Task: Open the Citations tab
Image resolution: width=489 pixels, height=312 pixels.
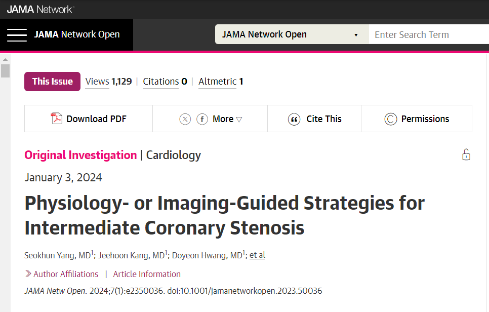Action: [x=165, y=82]
